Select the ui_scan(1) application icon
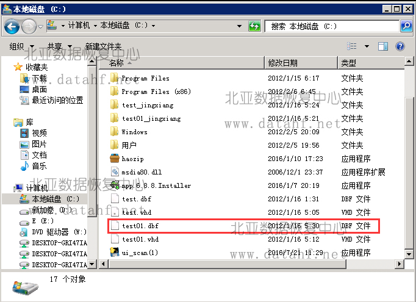This screenshot has width=416, height=302. coord(114,253)
